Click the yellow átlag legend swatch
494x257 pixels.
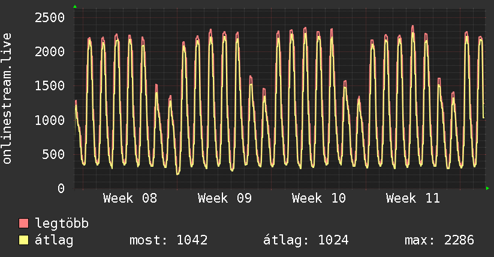point(23,240)
